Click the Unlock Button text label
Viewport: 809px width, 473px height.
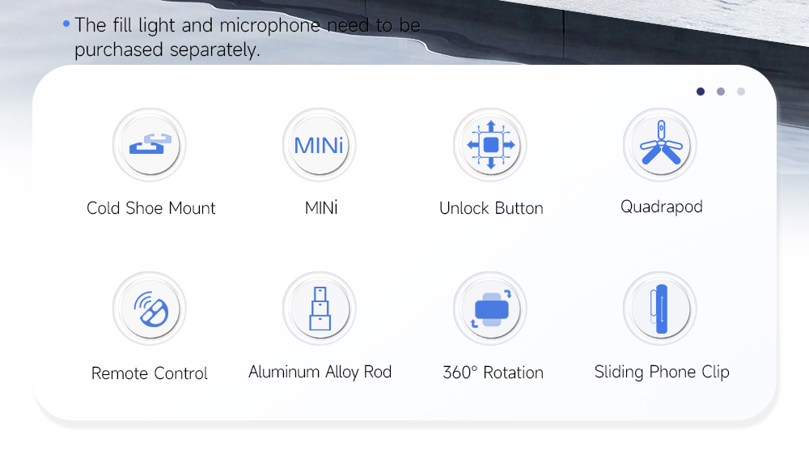click(x=491, y=208)
